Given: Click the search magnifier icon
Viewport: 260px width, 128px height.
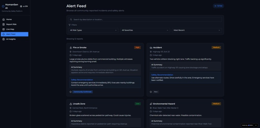Looking at the screenshot, I should 71,19.
